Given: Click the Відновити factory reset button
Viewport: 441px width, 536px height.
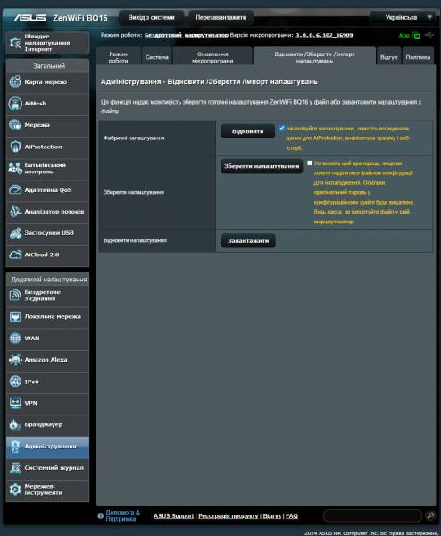Looking at the screenshot, I should click(247, 131).
